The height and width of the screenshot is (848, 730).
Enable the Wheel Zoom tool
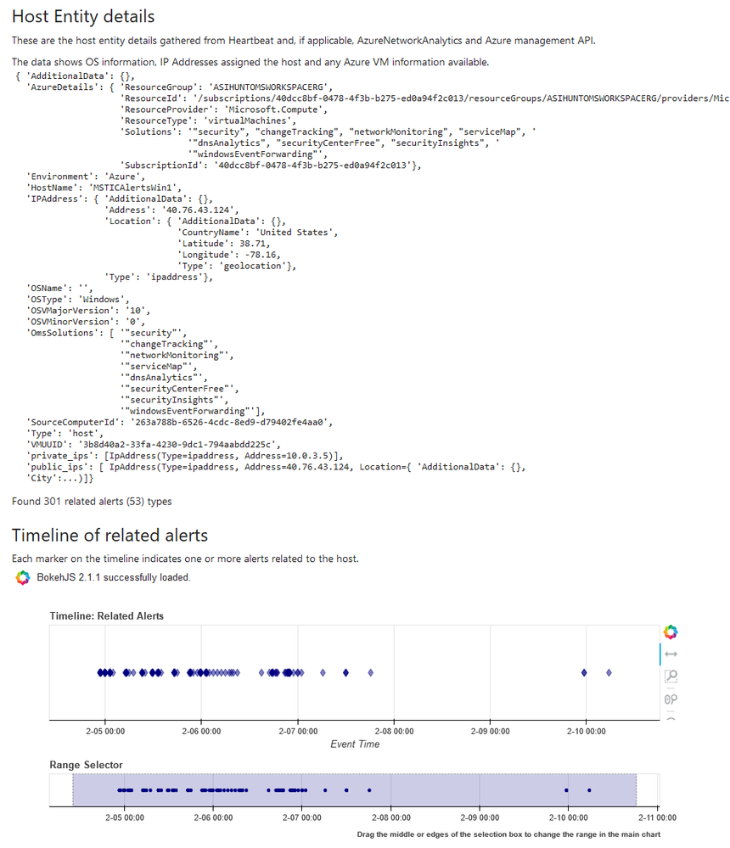pos(671,699)
